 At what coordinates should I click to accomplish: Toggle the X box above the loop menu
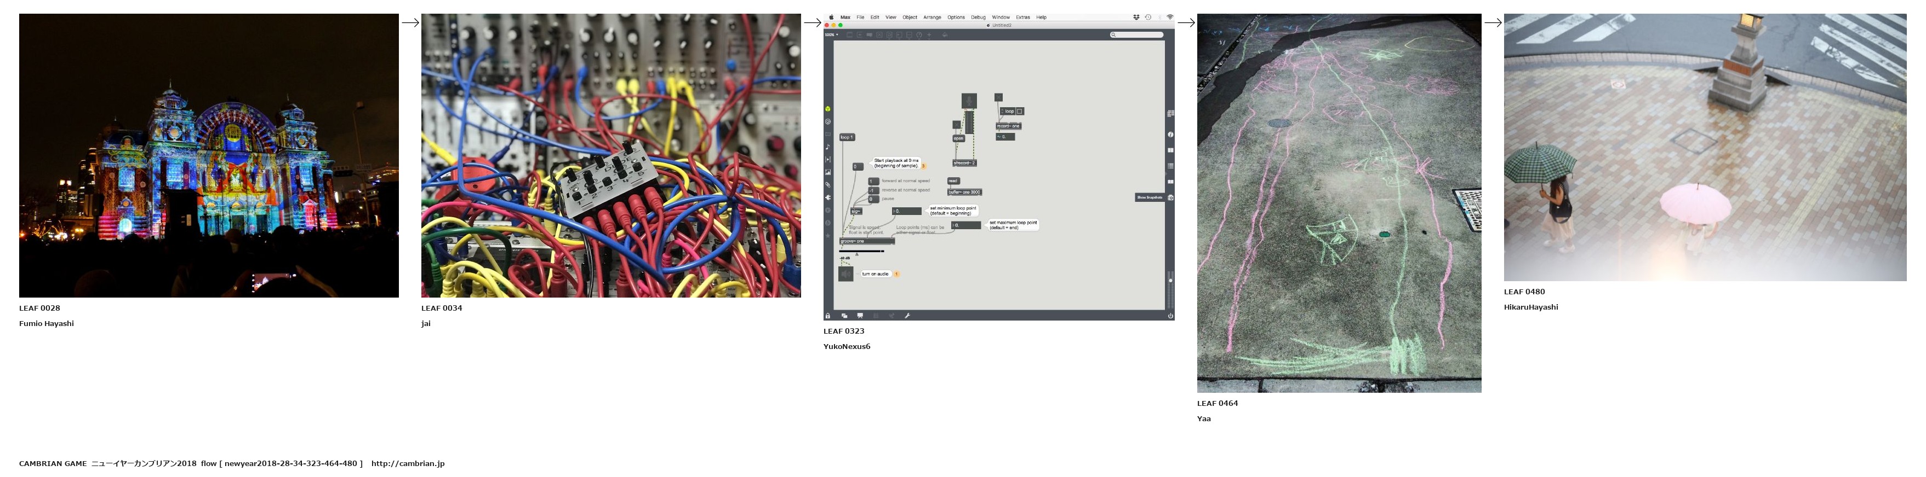pyautogui.click(x=998, y=97)
